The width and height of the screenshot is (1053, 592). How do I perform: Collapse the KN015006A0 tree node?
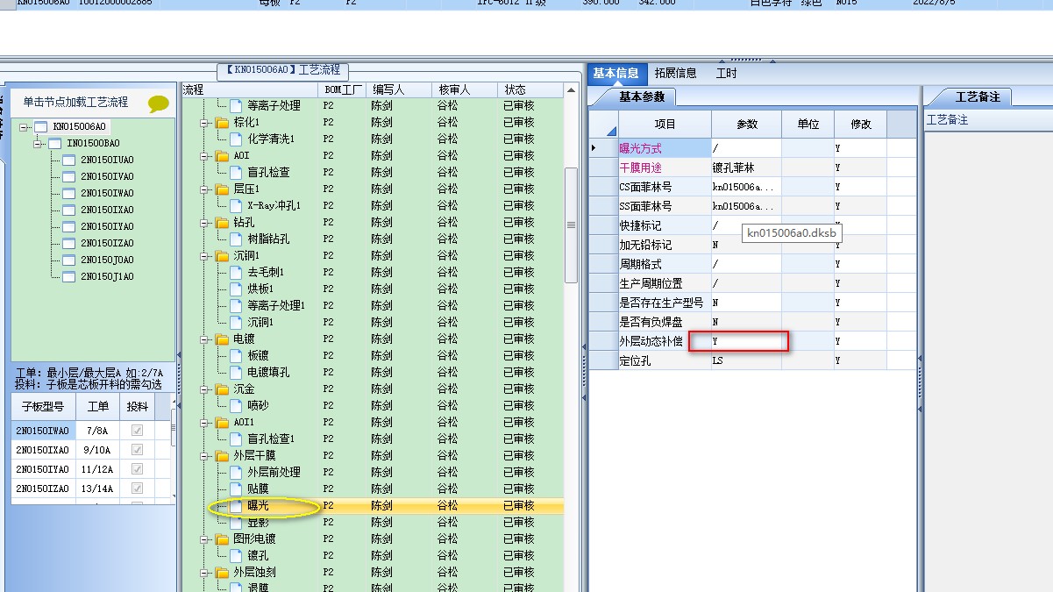coord(25,126)
